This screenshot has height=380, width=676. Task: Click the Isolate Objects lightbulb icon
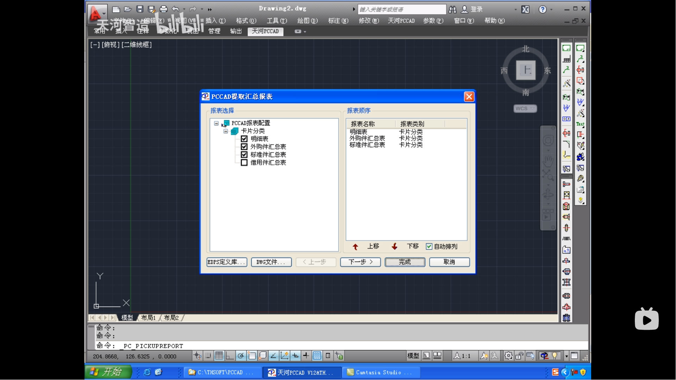[x=555, y=356]
